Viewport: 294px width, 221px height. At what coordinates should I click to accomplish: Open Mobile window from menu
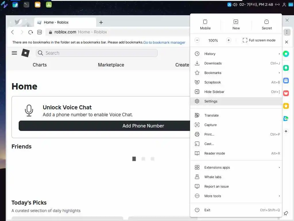pyautogui.click(x=205, y=25)
